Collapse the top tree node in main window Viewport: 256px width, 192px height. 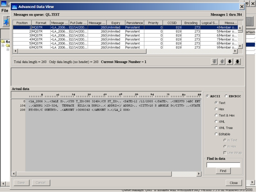point(3,45)
